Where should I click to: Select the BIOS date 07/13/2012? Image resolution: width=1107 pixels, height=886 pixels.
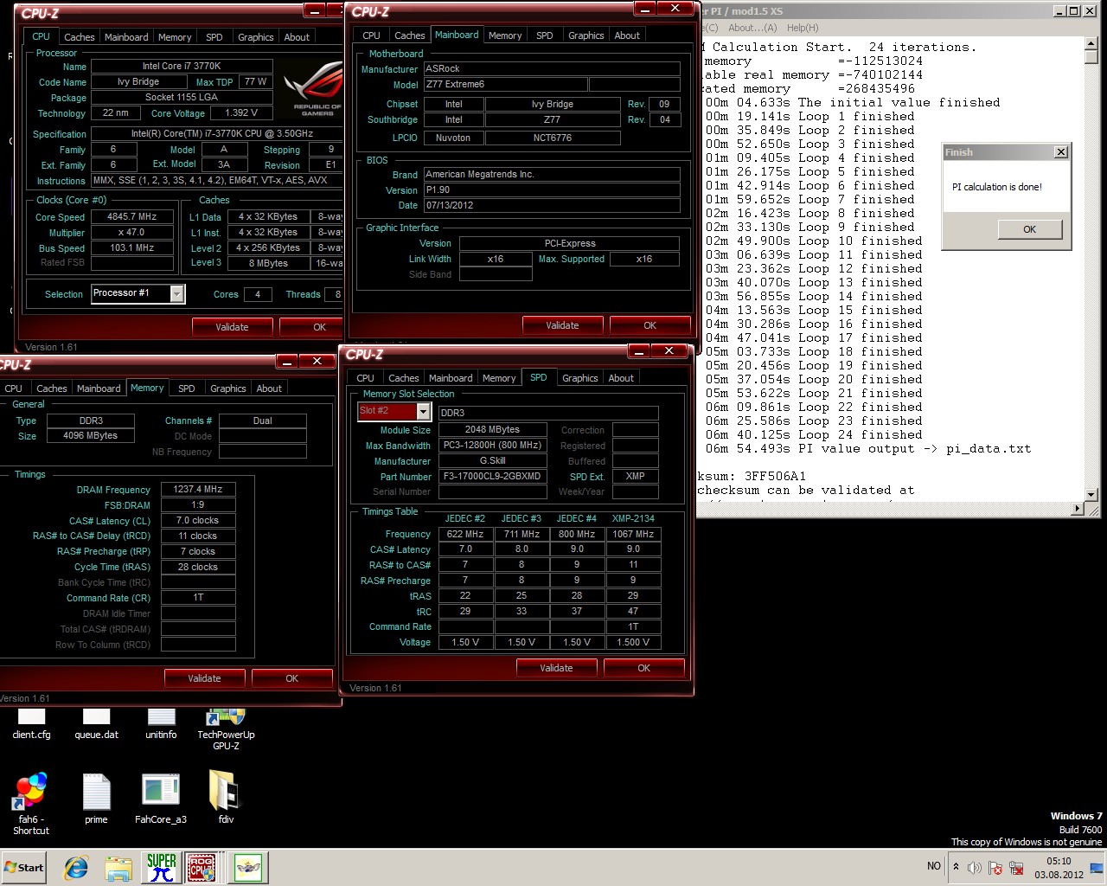(551, 205)
